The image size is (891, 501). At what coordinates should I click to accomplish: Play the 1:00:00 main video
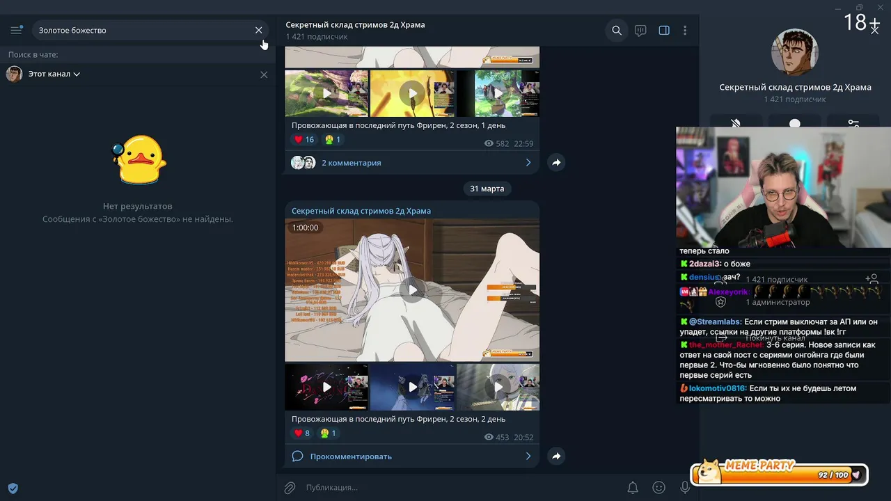[x=412, y=290]
